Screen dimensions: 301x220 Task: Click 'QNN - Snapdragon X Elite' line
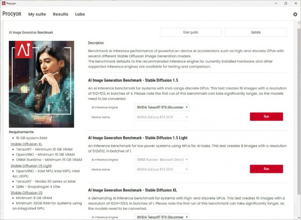point(38,186)
